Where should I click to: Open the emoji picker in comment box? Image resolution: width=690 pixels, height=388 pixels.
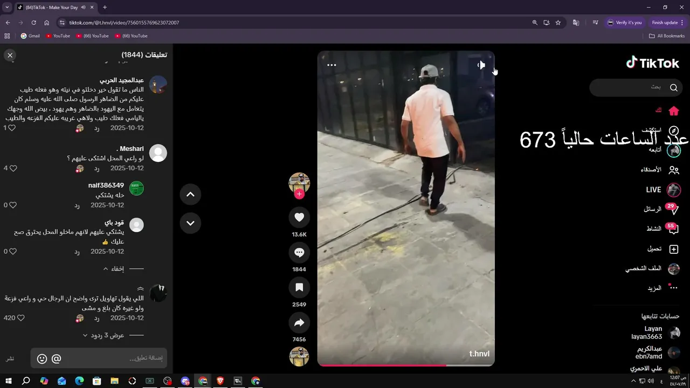(42, 358)
